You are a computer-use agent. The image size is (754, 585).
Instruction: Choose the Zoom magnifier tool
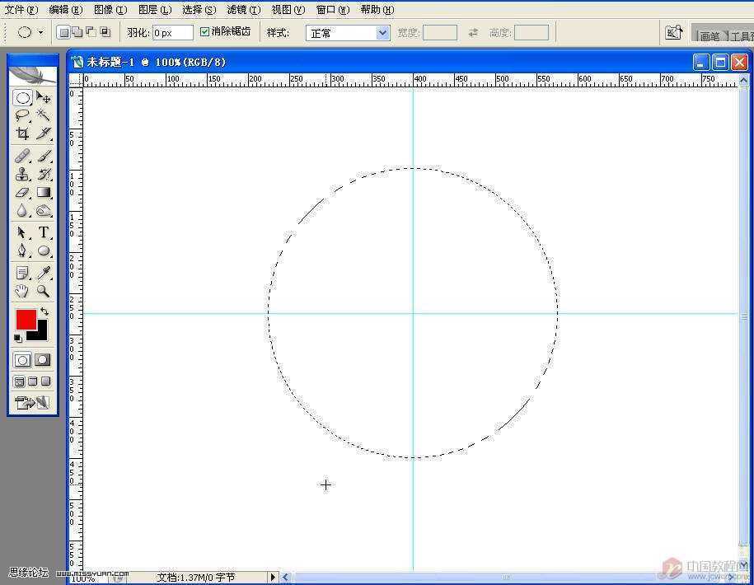click(44, 291)
